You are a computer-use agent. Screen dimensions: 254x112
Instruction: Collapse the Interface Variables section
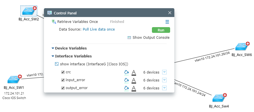(x=53, y=56)
